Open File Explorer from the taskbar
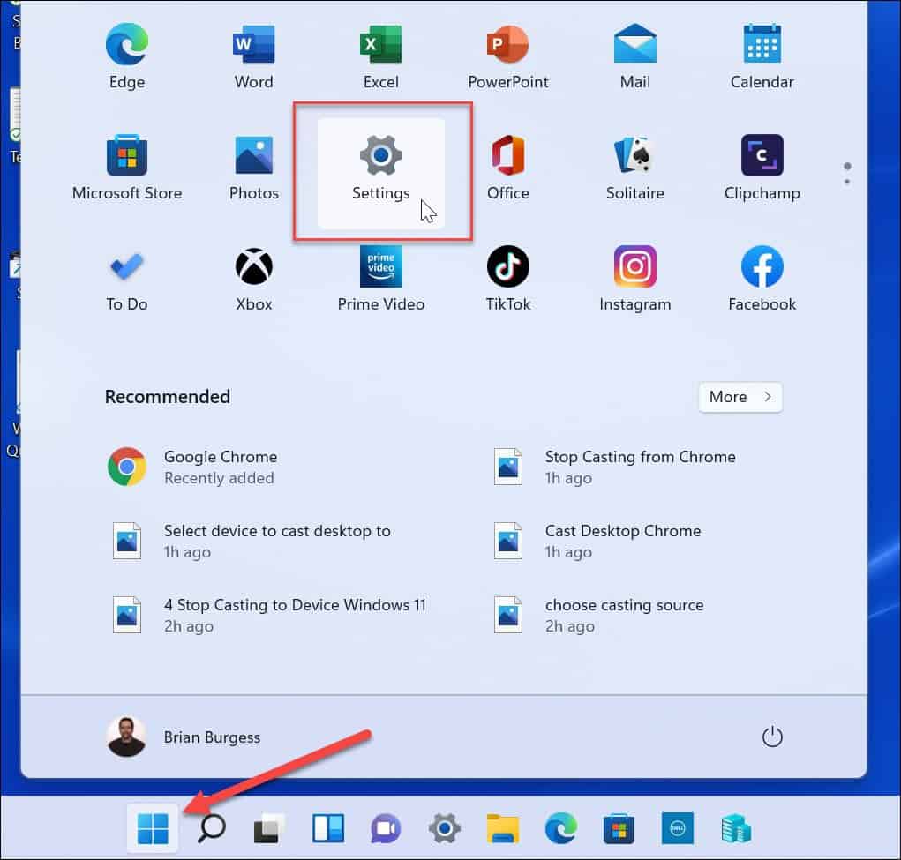This screenshot has width=901, height=860. pos(502,828)
